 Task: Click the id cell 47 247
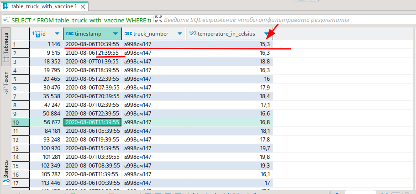47,105
